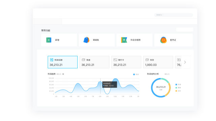This screenshot has width=216, height=121.
Task: Select the 利润总额 36,213.21 card
Action: [62, 62]
